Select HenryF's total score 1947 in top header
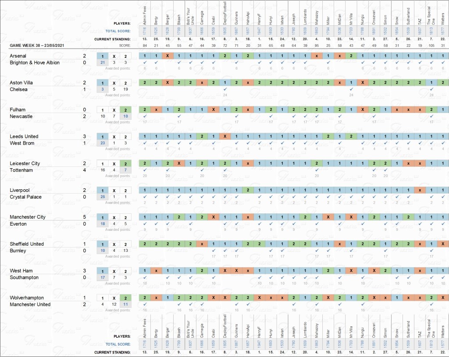Screen dimensions: 449x357 (x=259, y=31)
